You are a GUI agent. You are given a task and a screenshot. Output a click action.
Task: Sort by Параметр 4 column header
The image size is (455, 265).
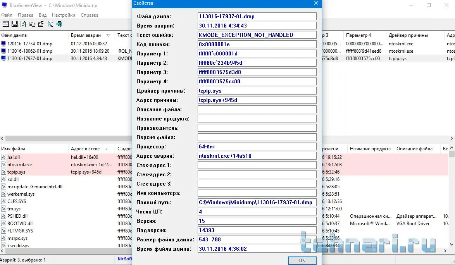[x=365, y=35]
